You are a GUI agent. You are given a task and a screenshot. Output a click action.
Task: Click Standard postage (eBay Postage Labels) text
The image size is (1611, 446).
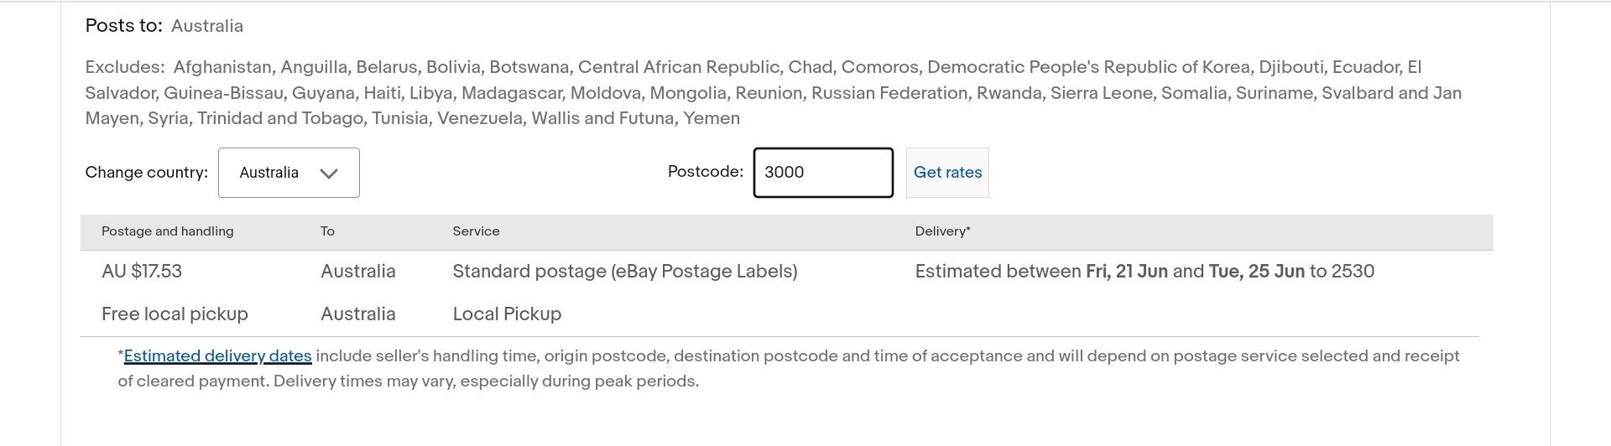tap(624, 272)
